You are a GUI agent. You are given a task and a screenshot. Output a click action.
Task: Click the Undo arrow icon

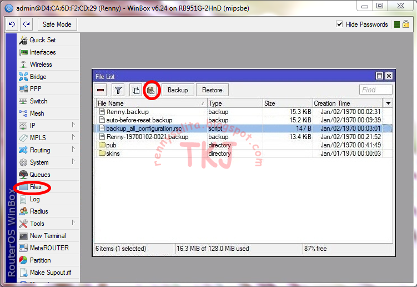click(12, 24)
